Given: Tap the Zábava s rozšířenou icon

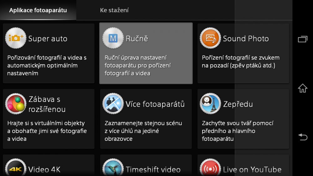Looking at the screenshot, I should 16,104.
